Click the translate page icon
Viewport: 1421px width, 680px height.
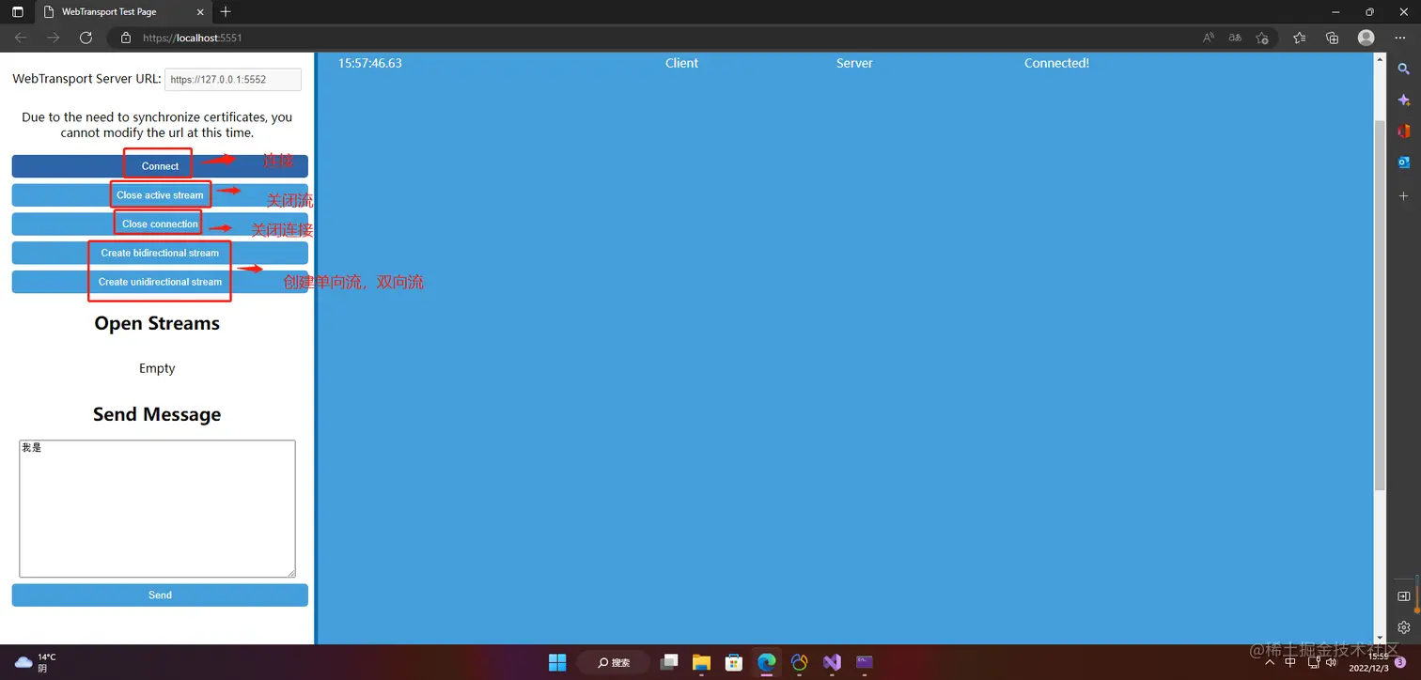pos(1235,38)
